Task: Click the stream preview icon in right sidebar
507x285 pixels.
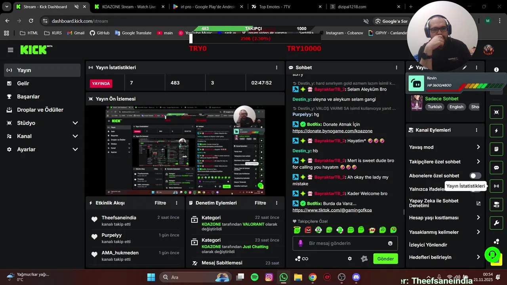Action: (496, 112)
